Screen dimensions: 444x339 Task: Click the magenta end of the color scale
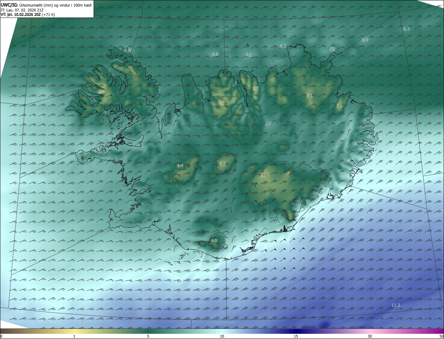(x=439, y=331)
